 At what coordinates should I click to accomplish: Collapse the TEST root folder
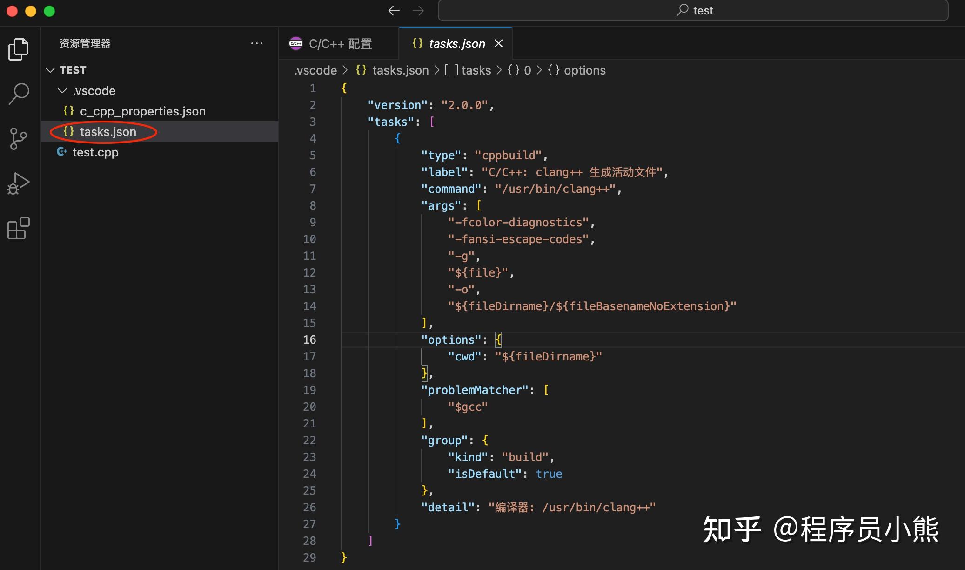(50, 70)
